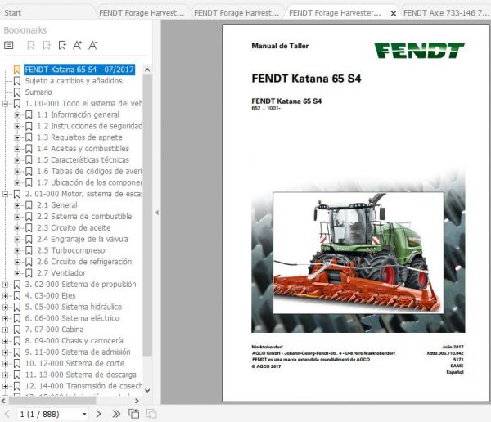This screenshot has width=491, height=422.
Task: Increase bookmark text size (A+)
Action: [78, 46]
